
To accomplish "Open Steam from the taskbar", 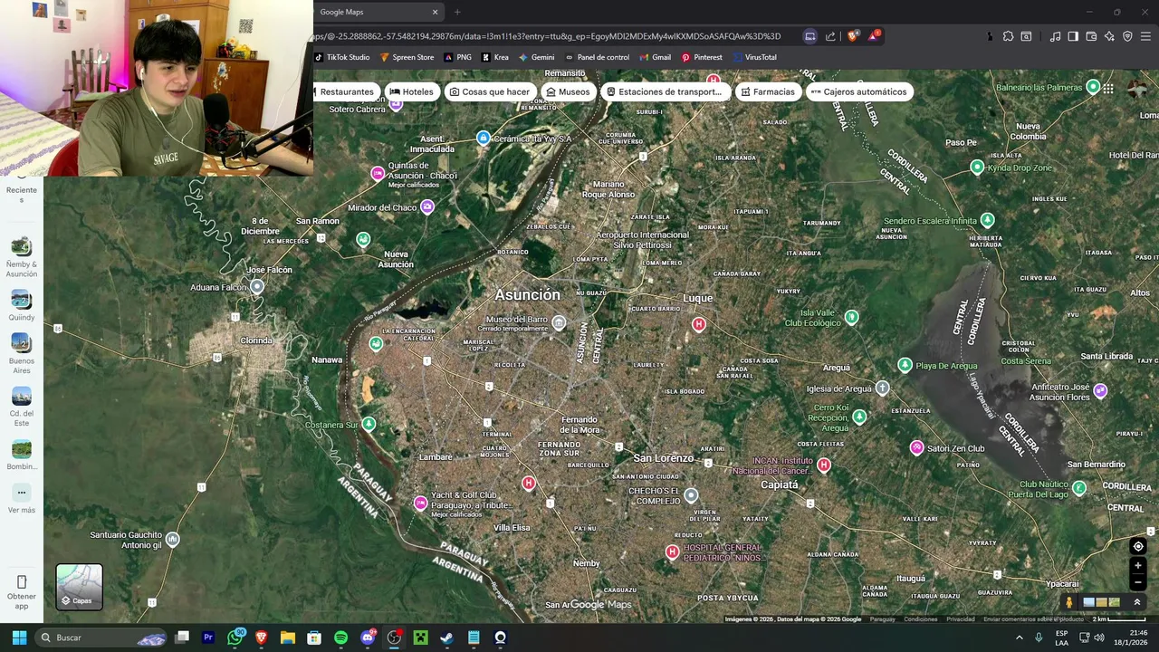I will pos(446,638).
